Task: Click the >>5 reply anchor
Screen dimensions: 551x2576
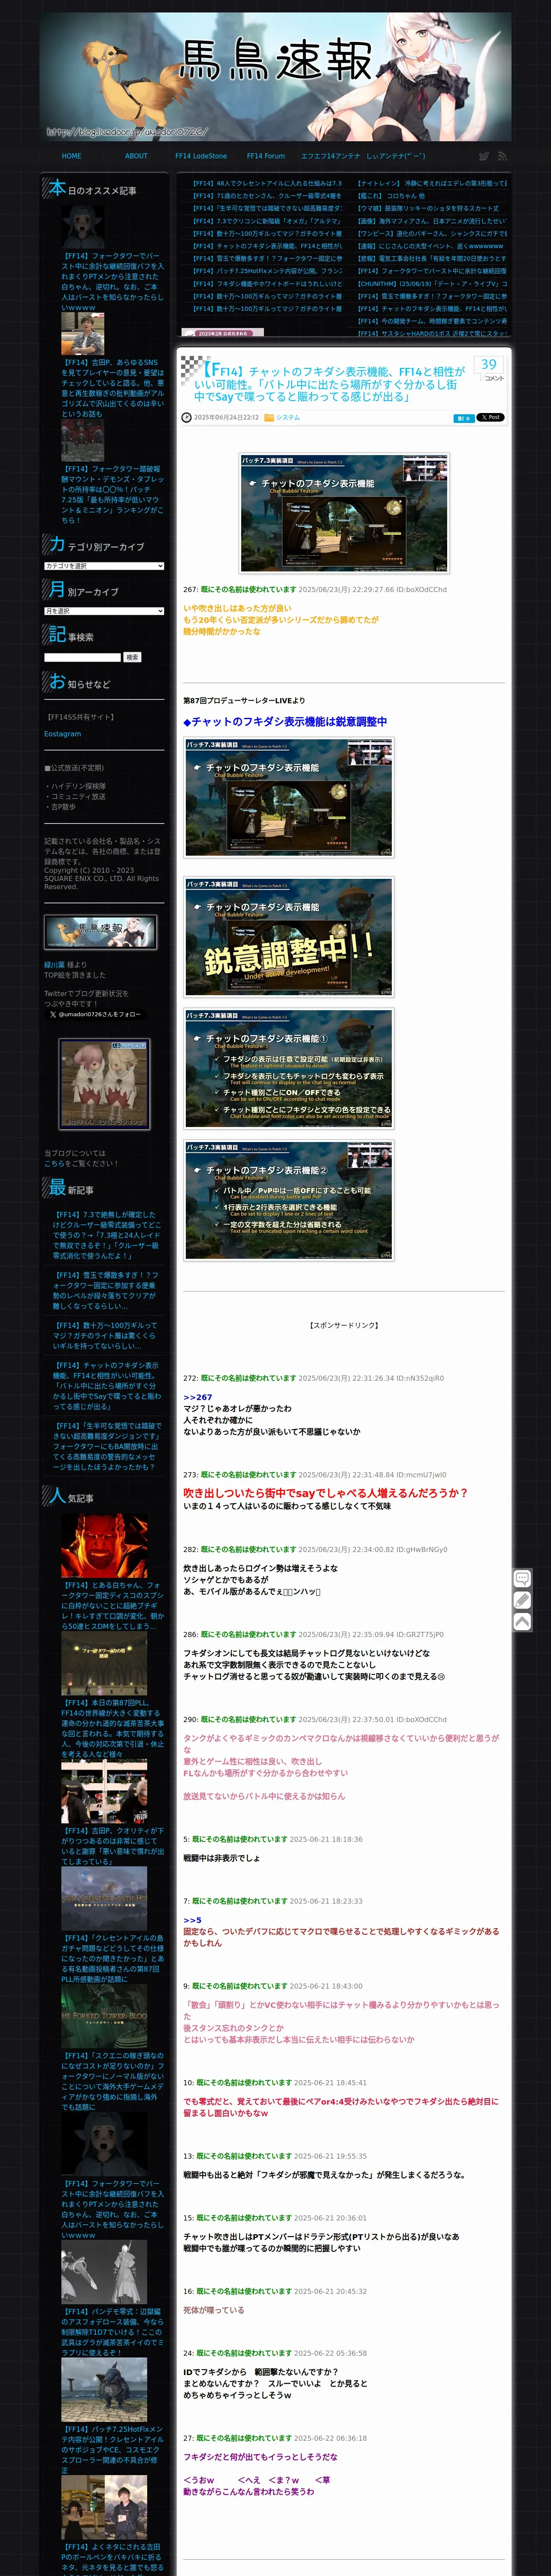Action: click(x=192, y=1920)
